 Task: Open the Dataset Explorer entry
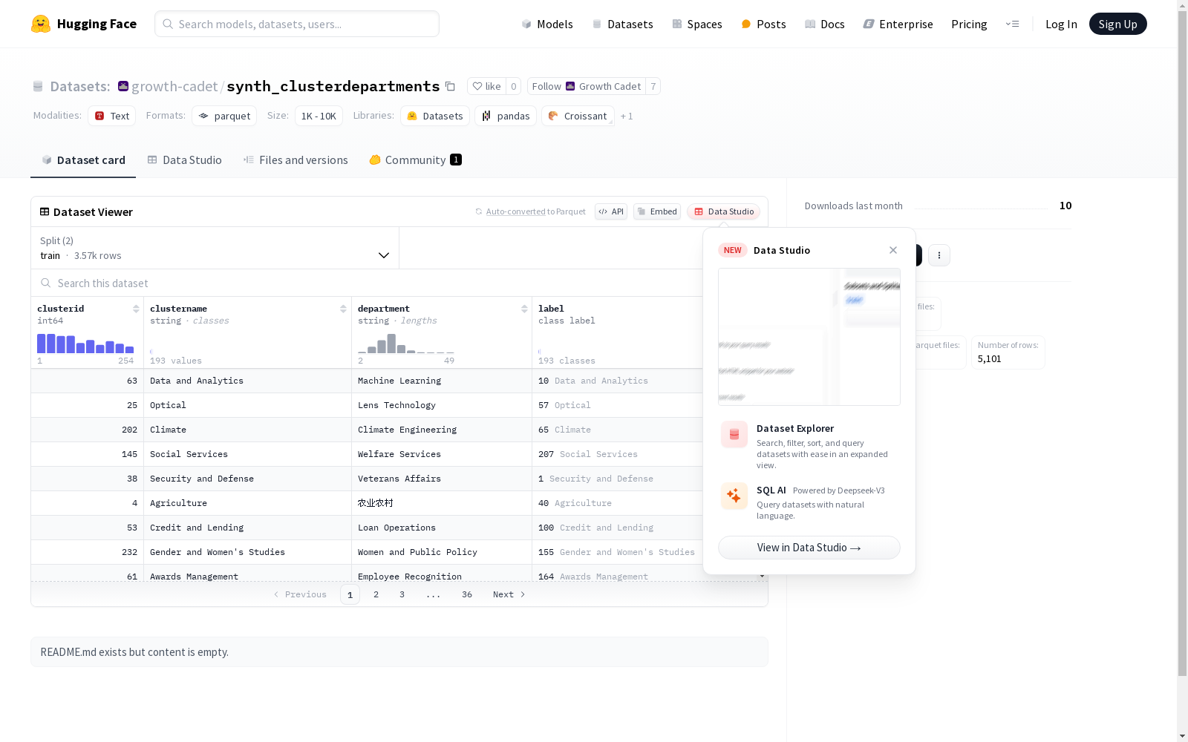tap(809, 445)
